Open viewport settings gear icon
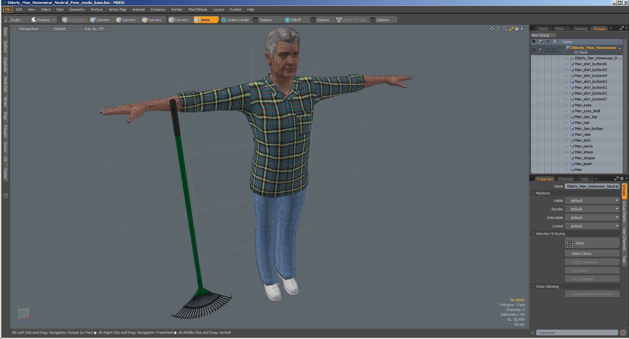This screenshot has width=629, height=339. (517, 29)
